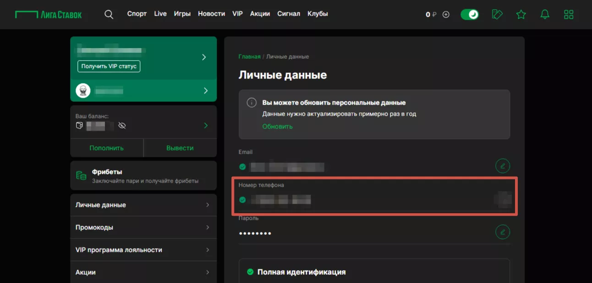This screenshot has width=592, height=283.
Task: Open the coupons/tickets icon in the header
Action: point(497,14)
